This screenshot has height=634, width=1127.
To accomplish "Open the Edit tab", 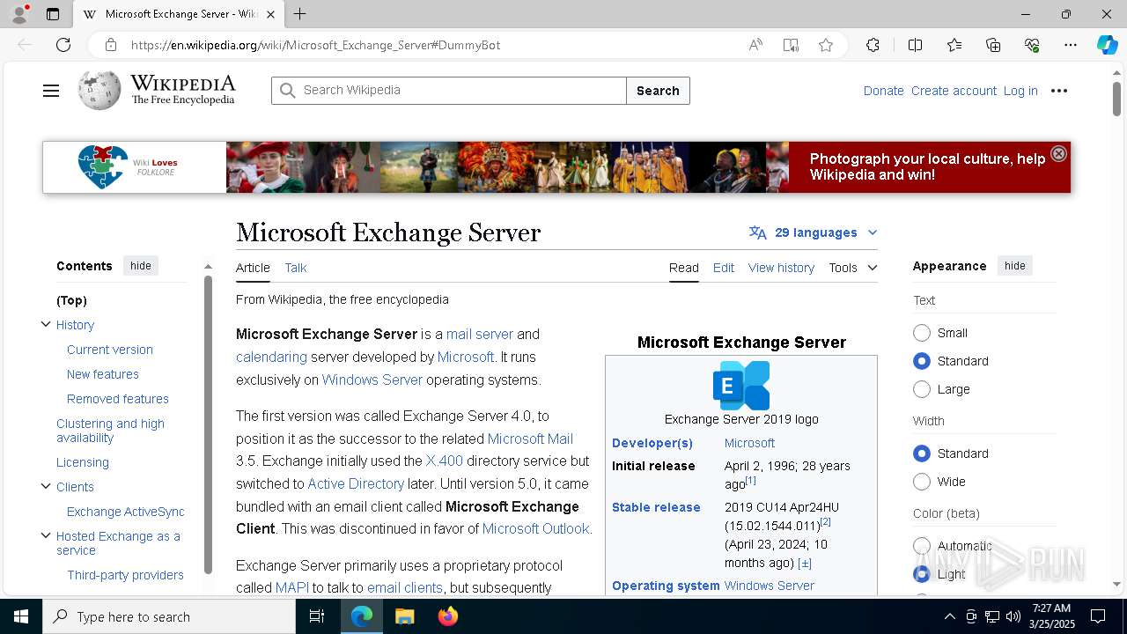I will click(x=724, y=268).
